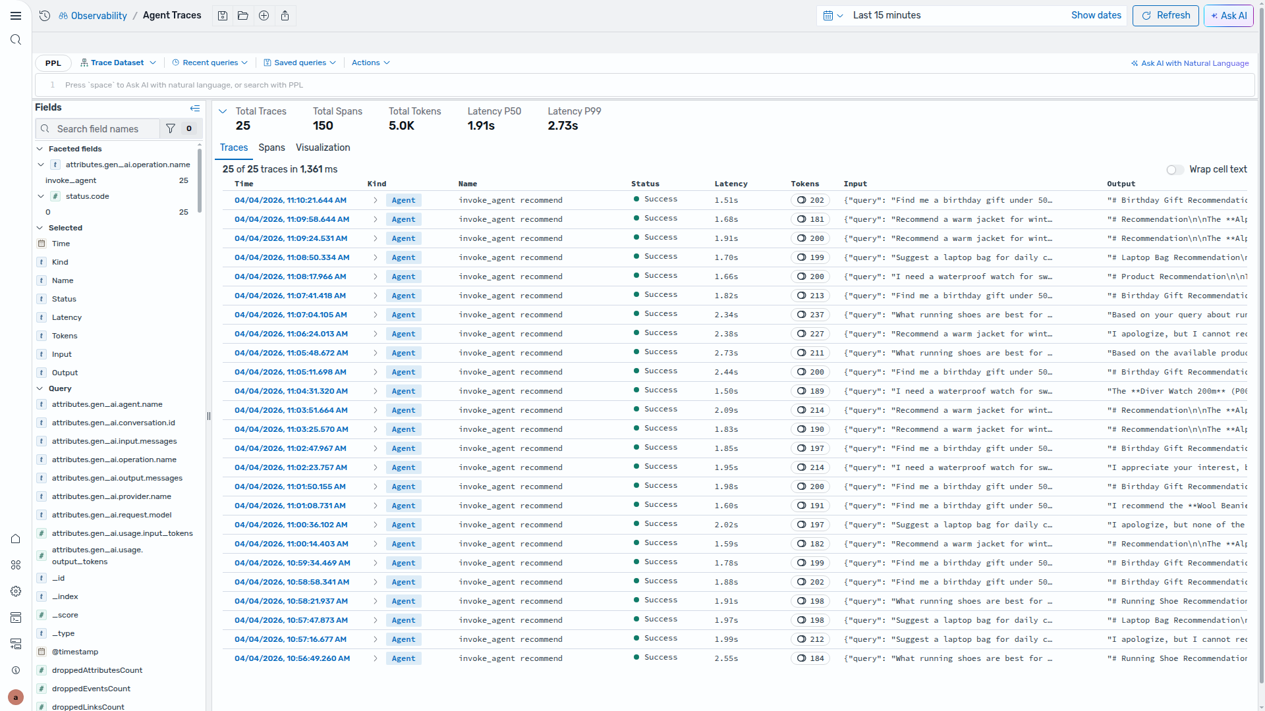The width and height of the screenshot is (1265, 711).
Task: Click type icon of attributes.gen_ai.agent.name
Action: coord(42,404)
